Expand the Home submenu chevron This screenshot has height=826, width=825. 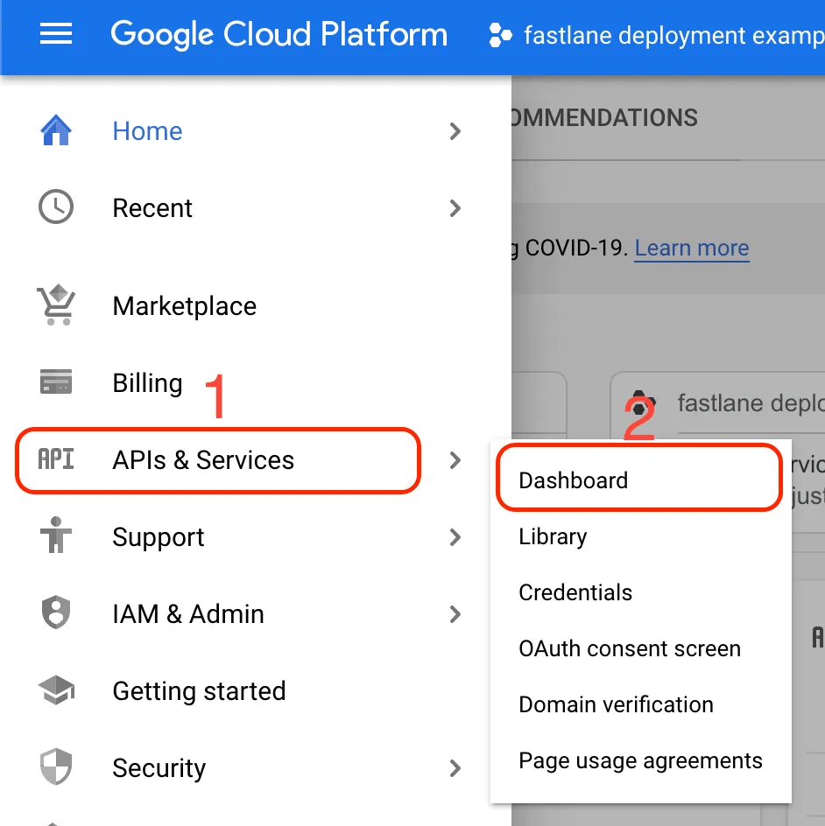click(455, 131)
